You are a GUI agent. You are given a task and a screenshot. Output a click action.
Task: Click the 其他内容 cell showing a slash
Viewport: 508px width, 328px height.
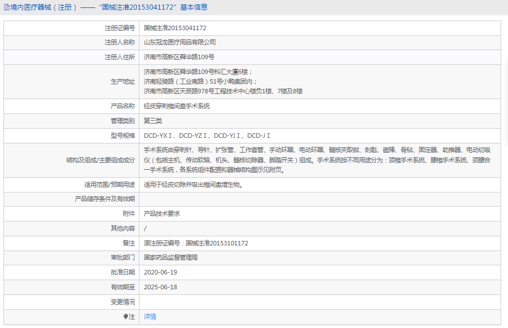point(146,228)
